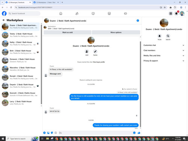Open Larry - 2 Beds 1 Bath House chat
The width and height of the screenshot is (188, 141).
tap(20, 103)
